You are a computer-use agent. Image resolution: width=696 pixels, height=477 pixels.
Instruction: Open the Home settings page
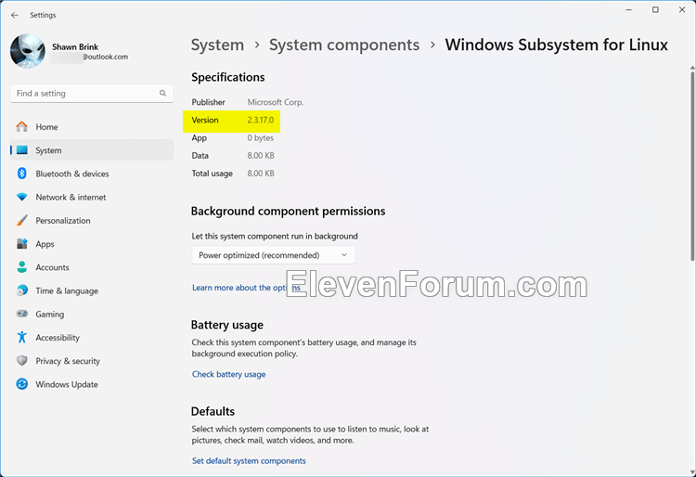pos(92,127)
